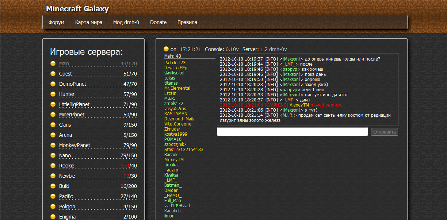Click player Kadafich in the list

(172, 211)
